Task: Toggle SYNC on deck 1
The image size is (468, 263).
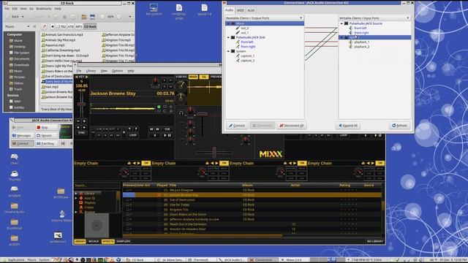Action: 81,133
